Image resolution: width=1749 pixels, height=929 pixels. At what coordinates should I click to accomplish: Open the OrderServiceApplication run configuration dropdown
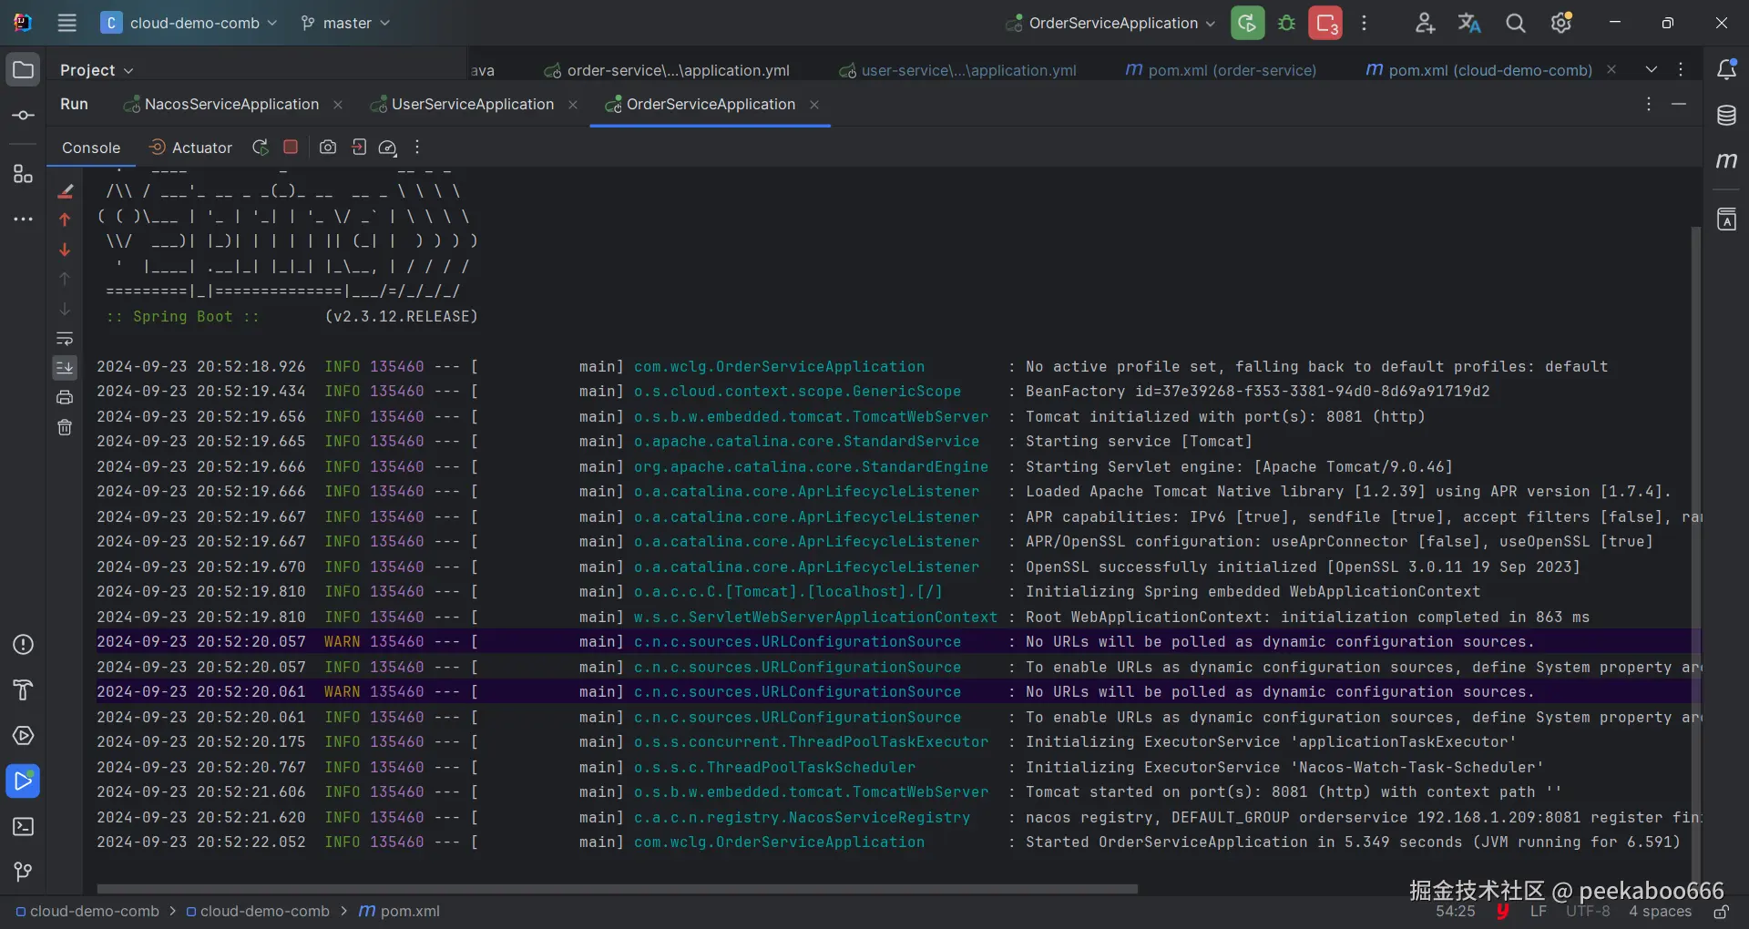(1112, 23)
